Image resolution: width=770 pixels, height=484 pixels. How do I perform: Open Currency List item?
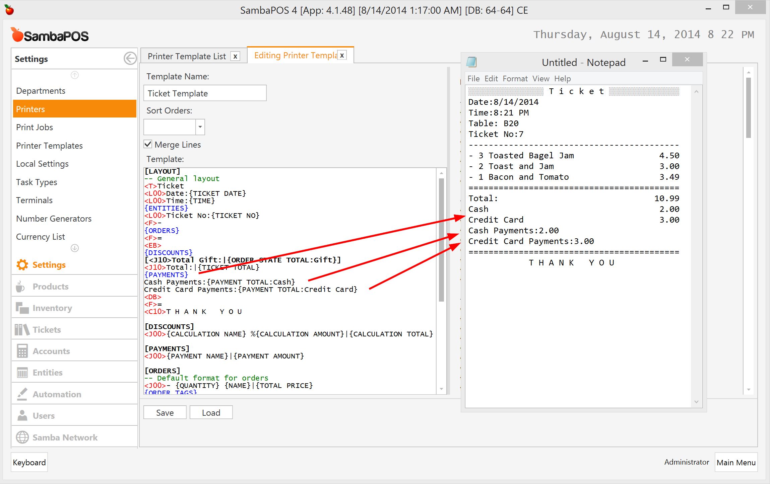tap(74, 237)
